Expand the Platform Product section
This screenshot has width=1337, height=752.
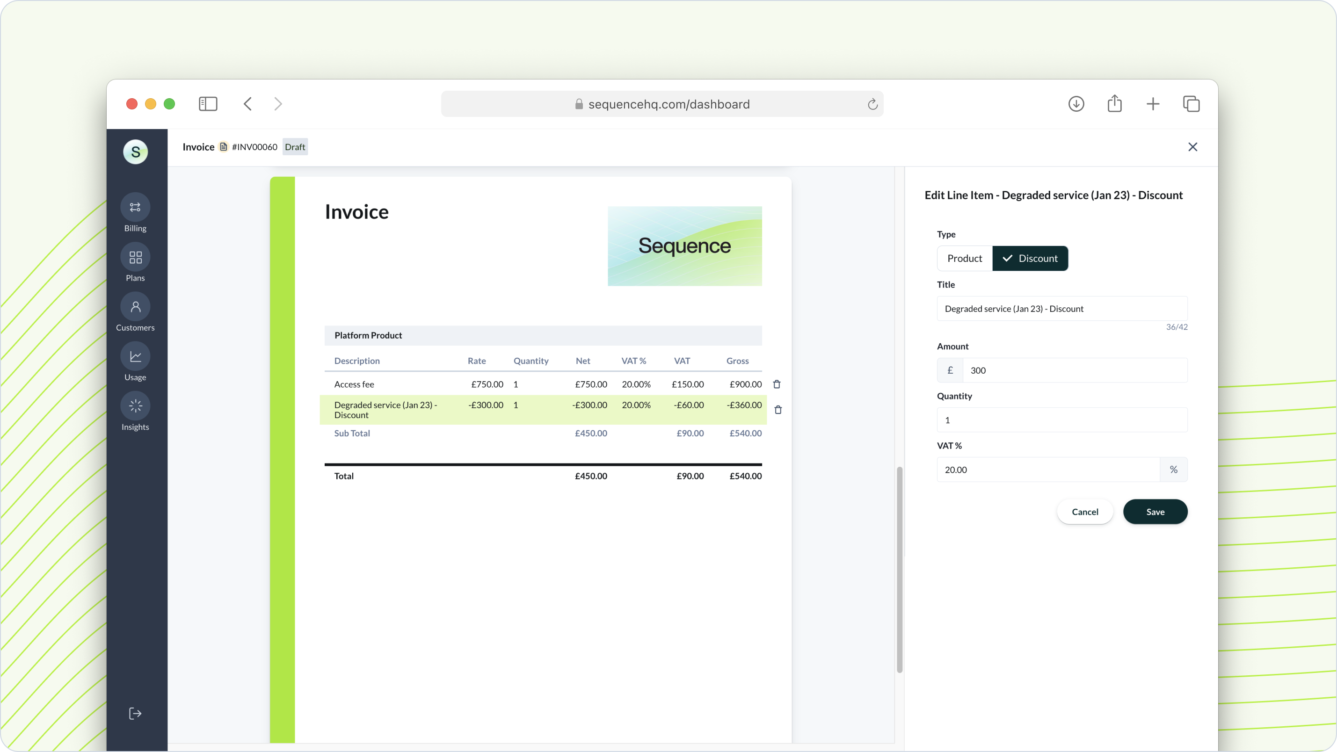[368, 334]
